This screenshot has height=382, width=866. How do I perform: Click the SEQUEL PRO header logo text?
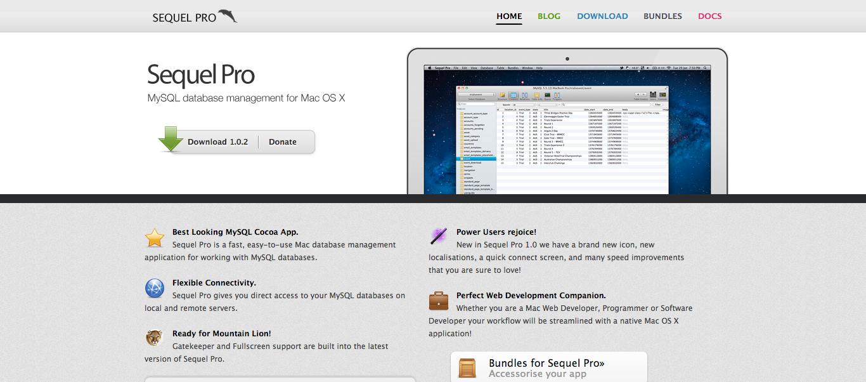point(184,18)
